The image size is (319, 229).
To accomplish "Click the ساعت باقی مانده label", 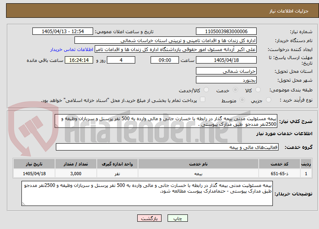I will coord(45,60).
